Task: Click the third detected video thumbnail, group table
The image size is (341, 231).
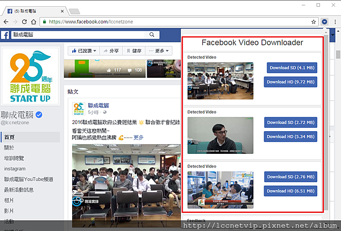Action: 221,190
